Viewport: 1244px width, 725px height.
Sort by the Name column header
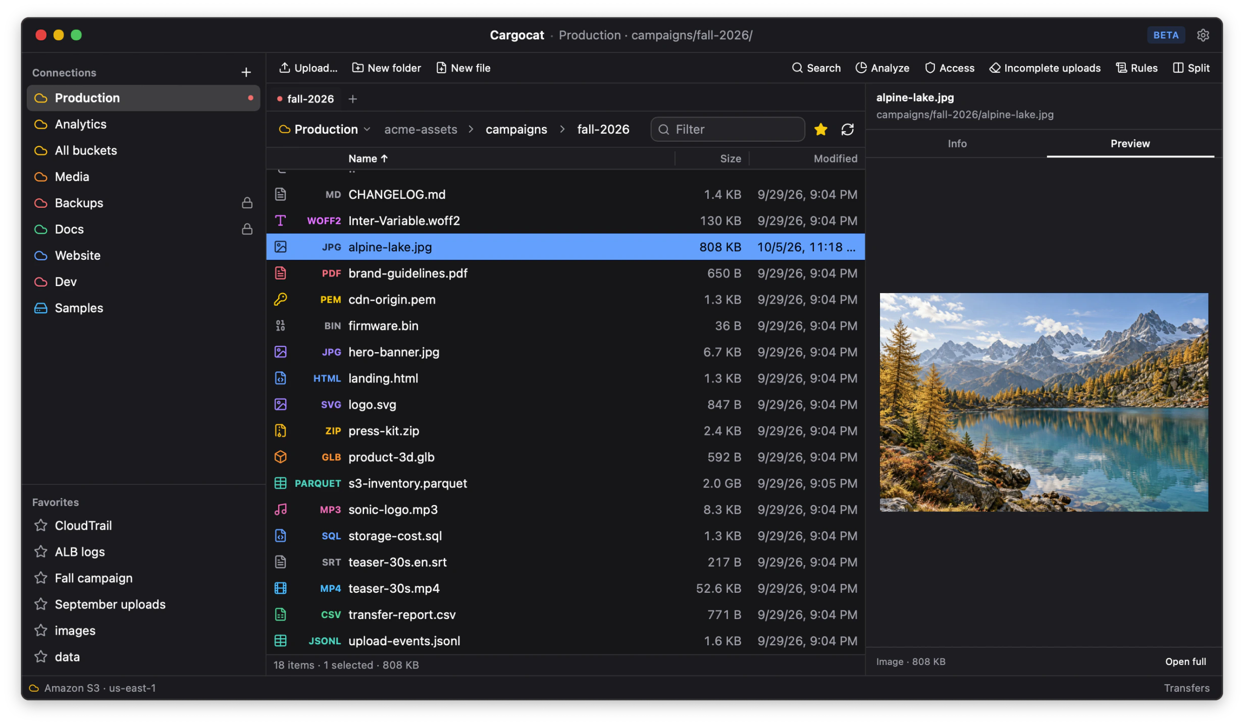368,158
